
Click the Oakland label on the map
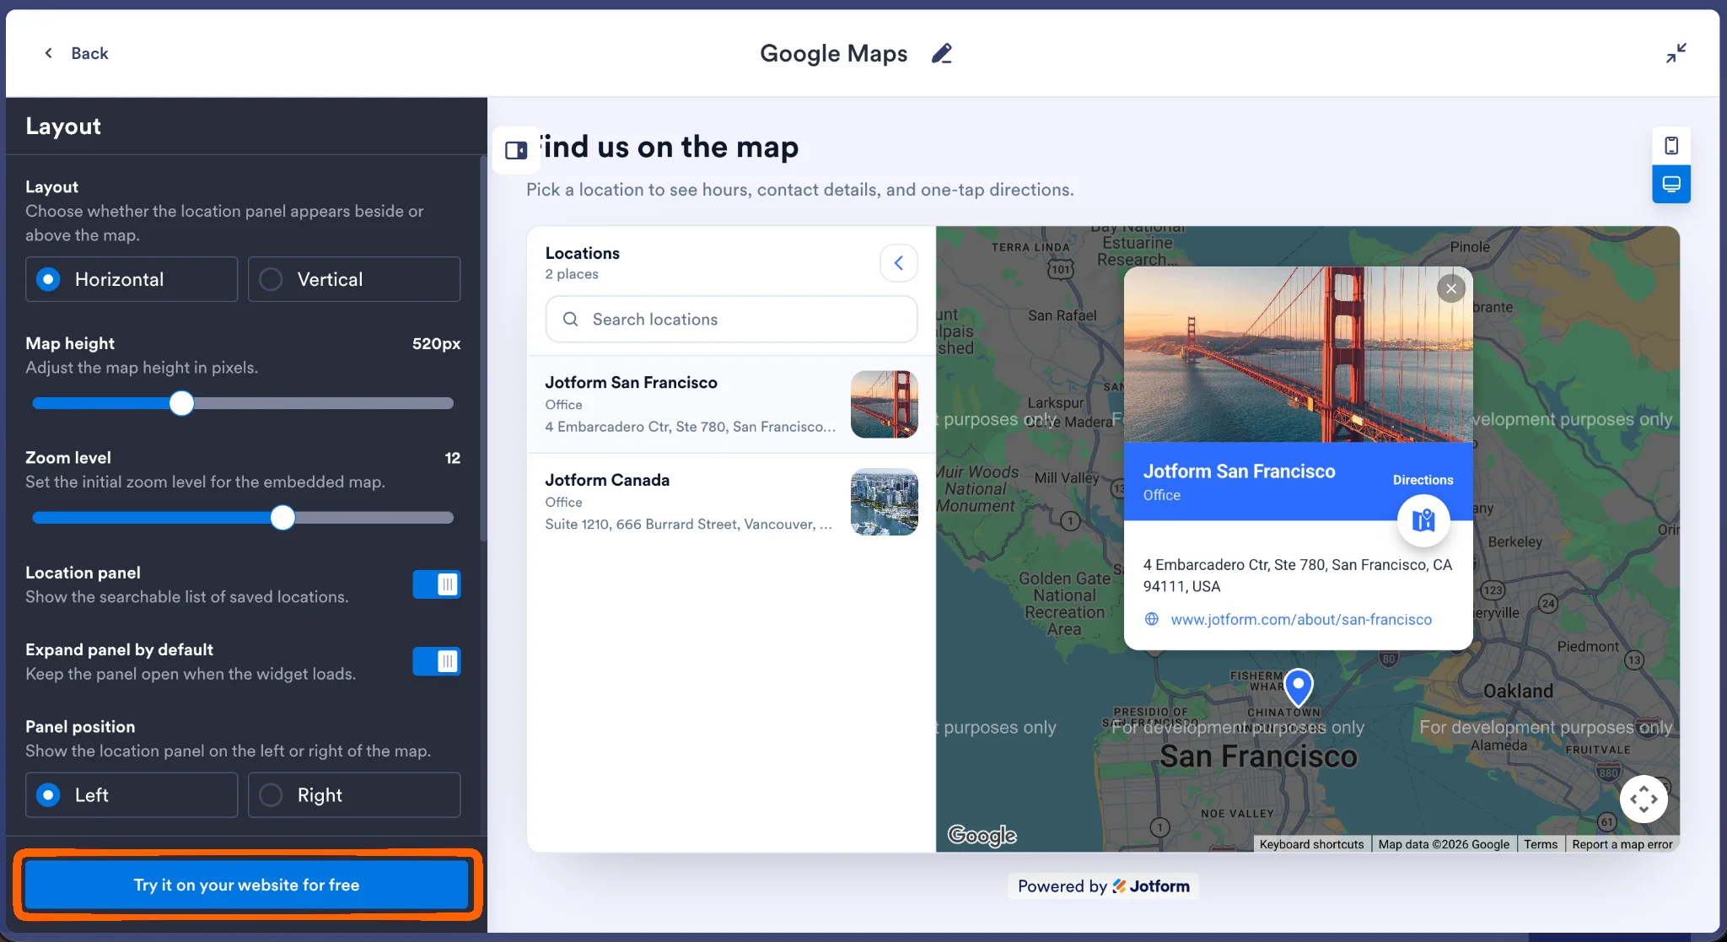pos(1518,691)
